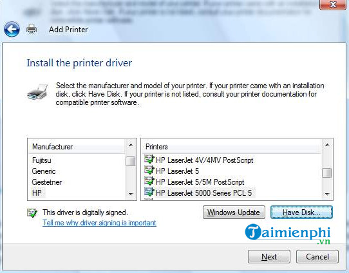Image resolution: width=349 pixels, height=273 pixels.
Task: Proceed with the Next button
Action: point(269,257)
